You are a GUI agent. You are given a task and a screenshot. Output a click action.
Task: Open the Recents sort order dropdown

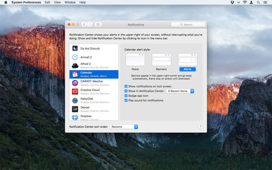point(124,127)
